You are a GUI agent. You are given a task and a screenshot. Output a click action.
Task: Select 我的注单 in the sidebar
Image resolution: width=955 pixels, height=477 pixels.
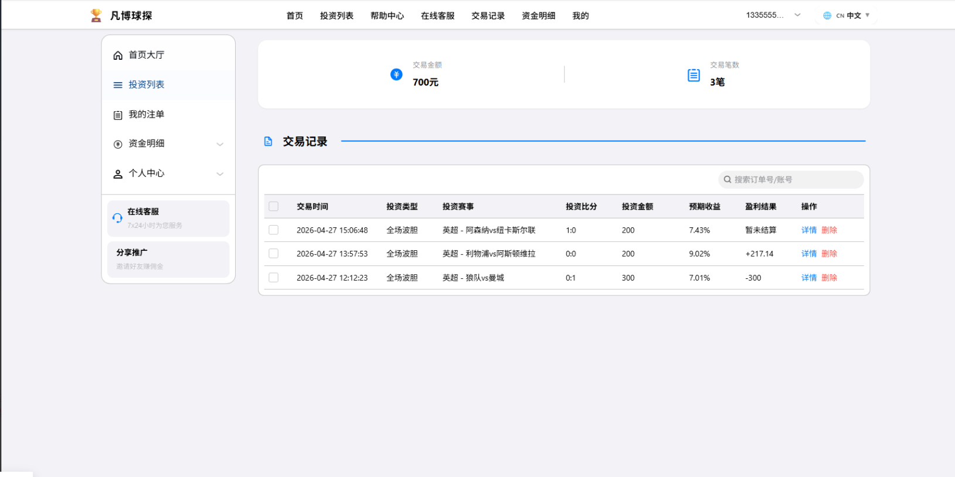(168, 115)
